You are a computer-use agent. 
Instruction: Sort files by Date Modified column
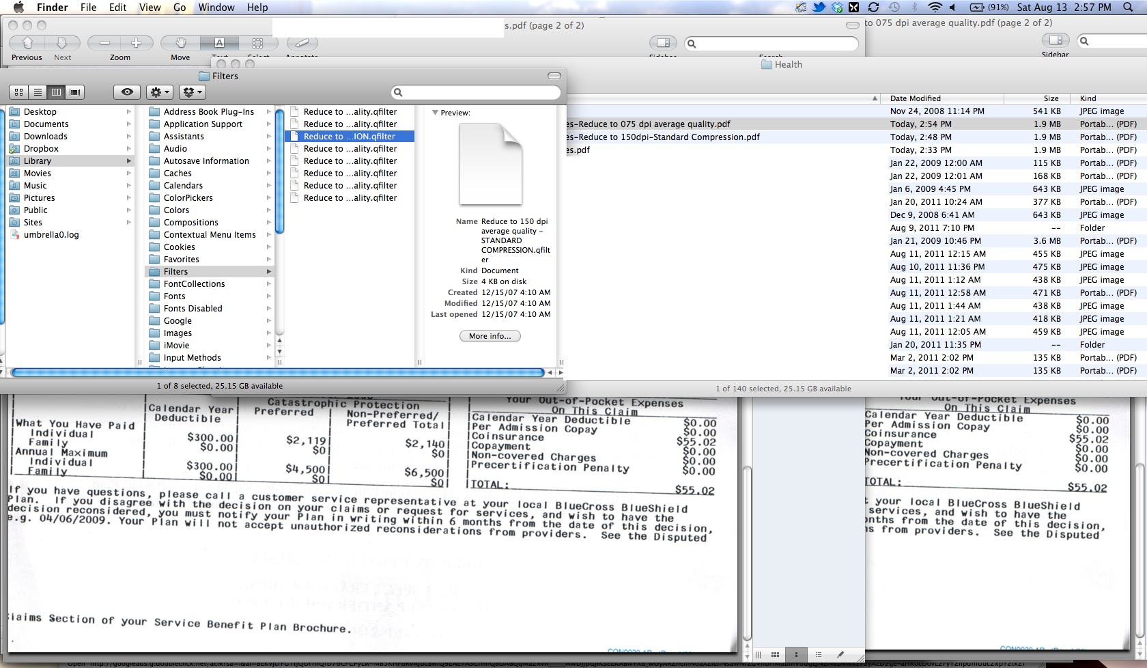pyautogui.click(x=915, y=98)
